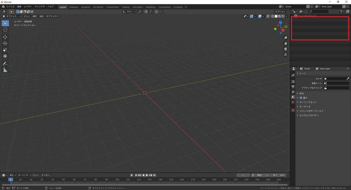Screen dimensions: 351x190
Task: Click the キーイング button in timeline
Action: coord(24,175)
